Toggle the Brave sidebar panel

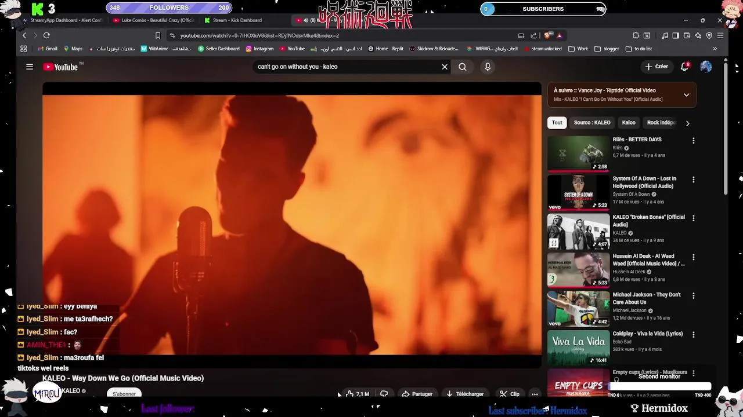coord(676,35)
